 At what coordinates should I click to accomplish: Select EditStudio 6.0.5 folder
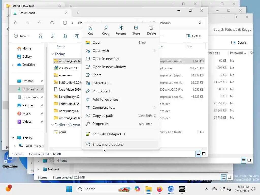coord(67,104)
